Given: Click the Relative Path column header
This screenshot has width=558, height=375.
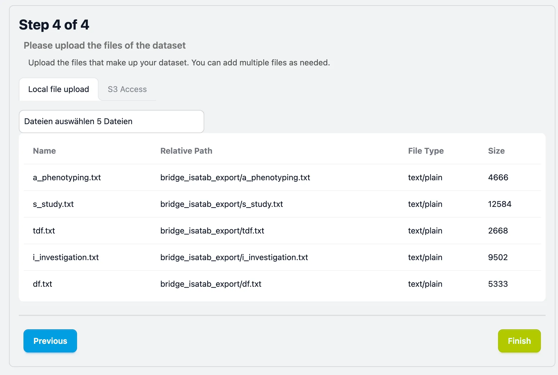Looking at the screenshot, I should tap(186, 151).
